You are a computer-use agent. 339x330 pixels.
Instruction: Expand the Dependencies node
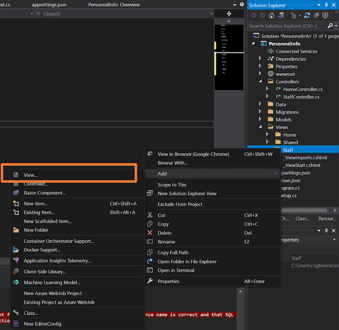point(260,59)
